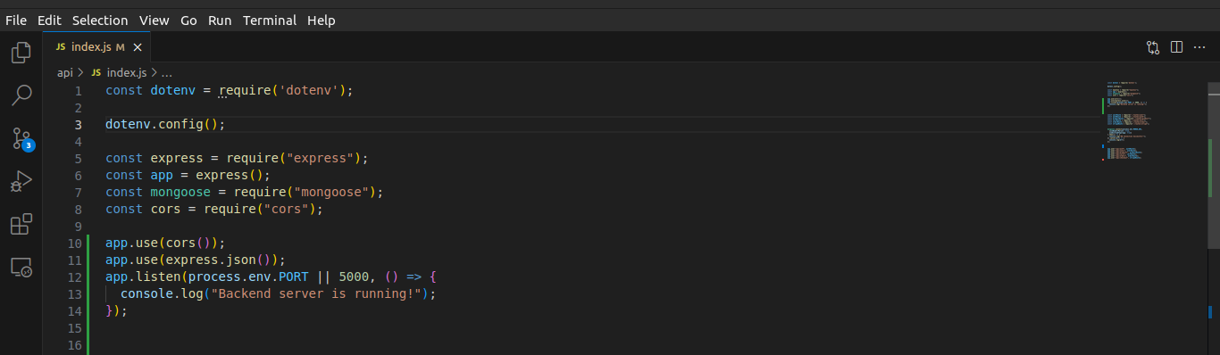Open the Selection menu
The height and width of the screenshot is (355, 1220).
tap(100, 20)
